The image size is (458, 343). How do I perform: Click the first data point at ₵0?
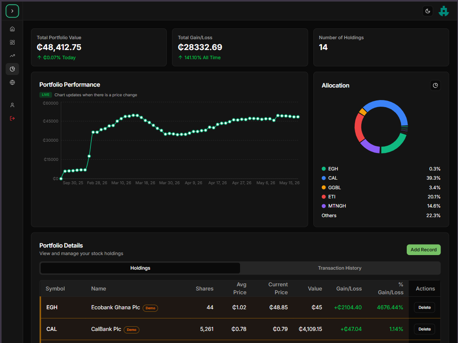tap(61, 178)
